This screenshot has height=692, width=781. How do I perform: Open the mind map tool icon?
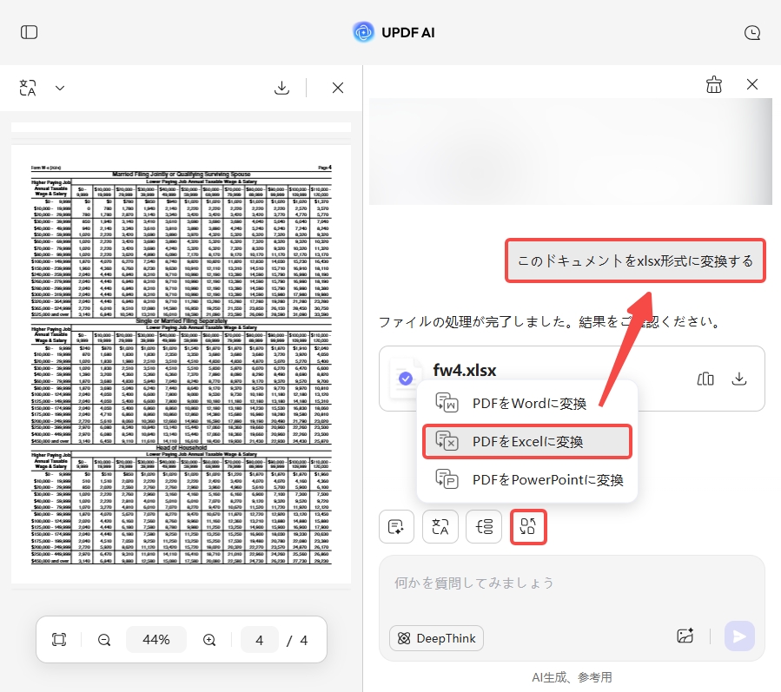pyautogui.click(x=484, y=527)
